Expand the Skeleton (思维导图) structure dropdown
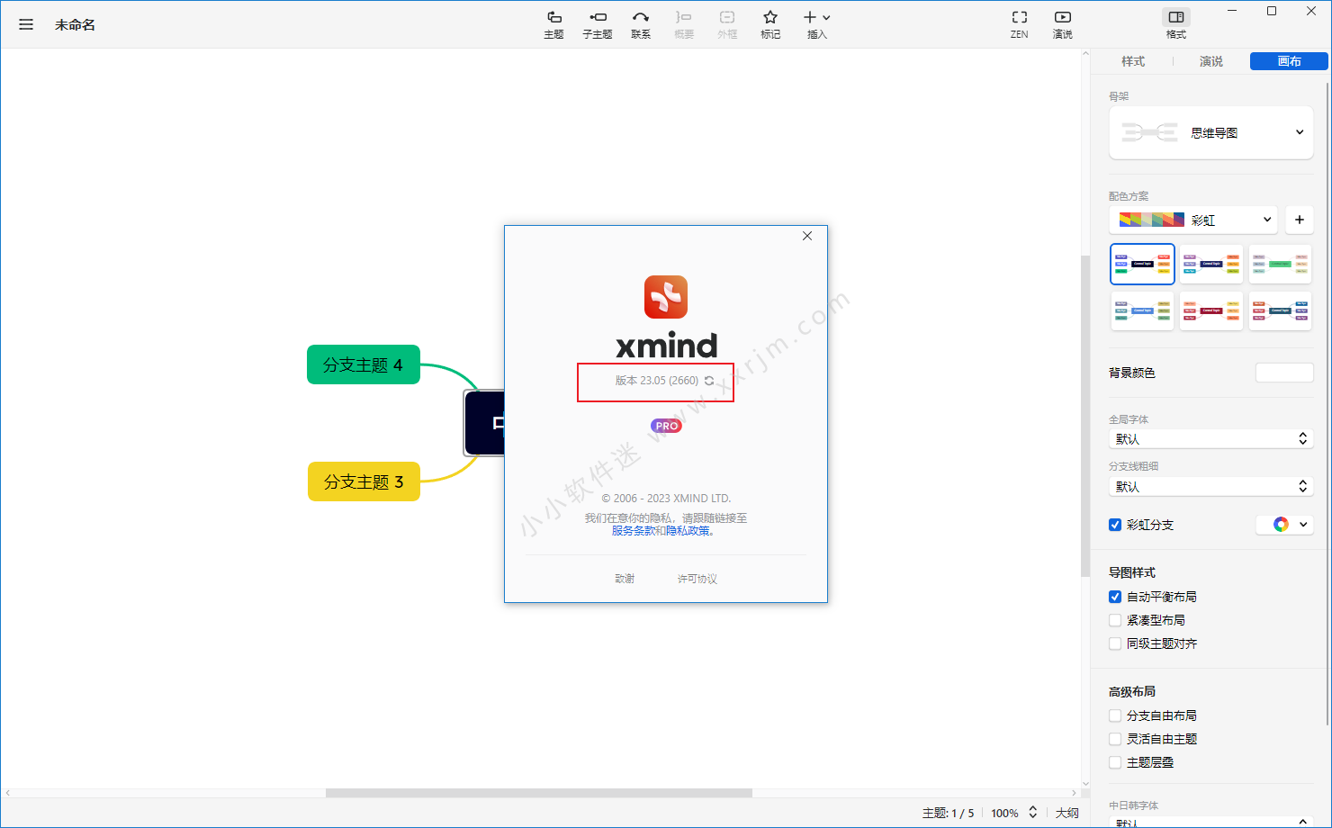Viewport: 1332px width, 828px height. (x=1210, y=133)
